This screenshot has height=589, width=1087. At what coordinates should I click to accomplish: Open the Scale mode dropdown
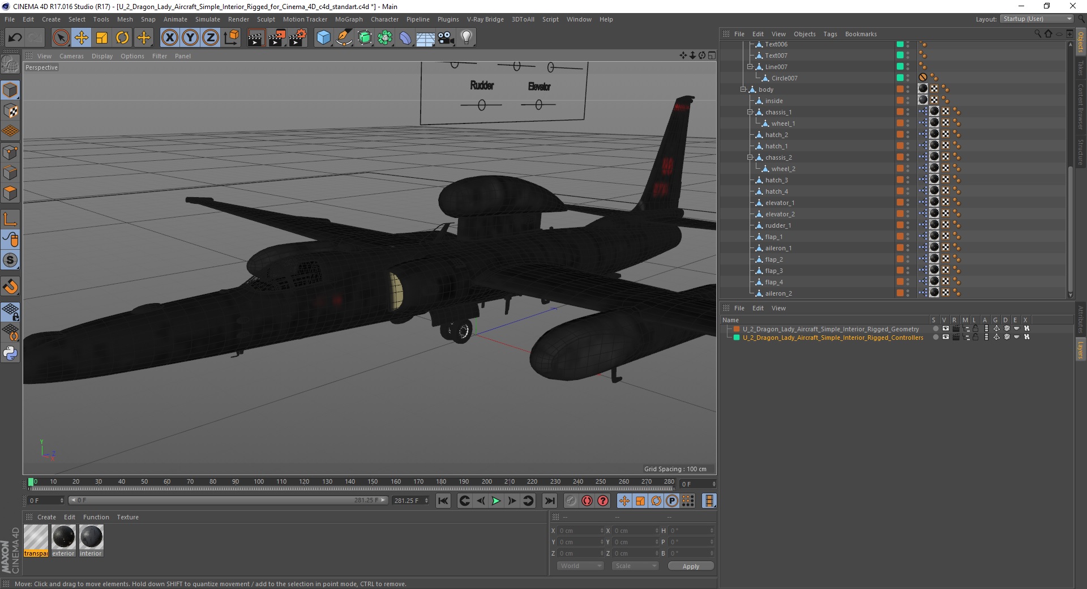point(635,566)
